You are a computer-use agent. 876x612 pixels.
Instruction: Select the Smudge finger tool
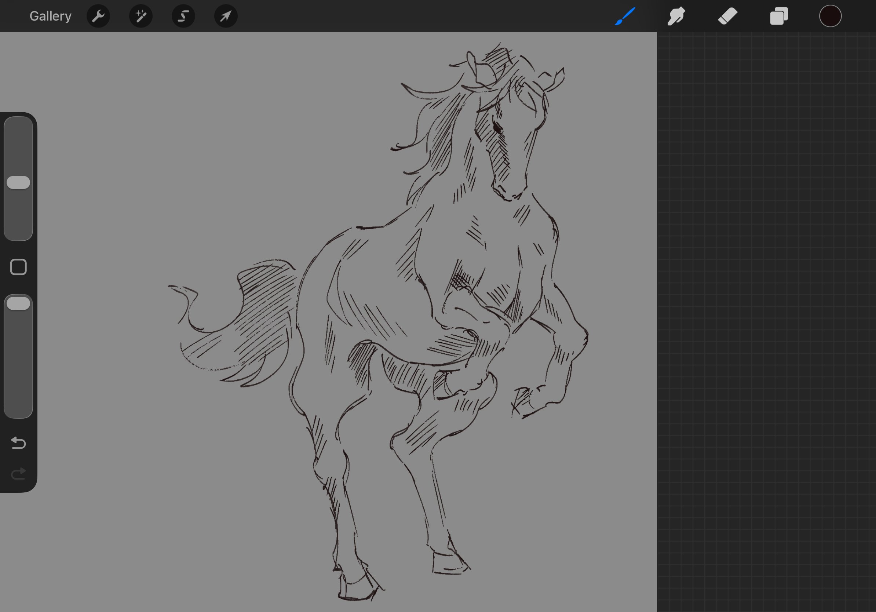click(676, 16)
